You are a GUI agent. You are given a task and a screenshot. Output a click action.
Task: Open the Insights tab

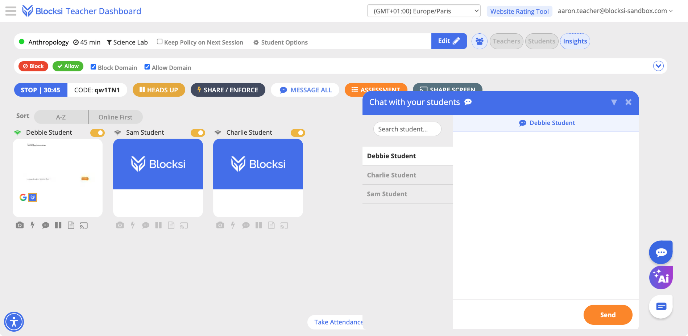(x=575, y=41)
